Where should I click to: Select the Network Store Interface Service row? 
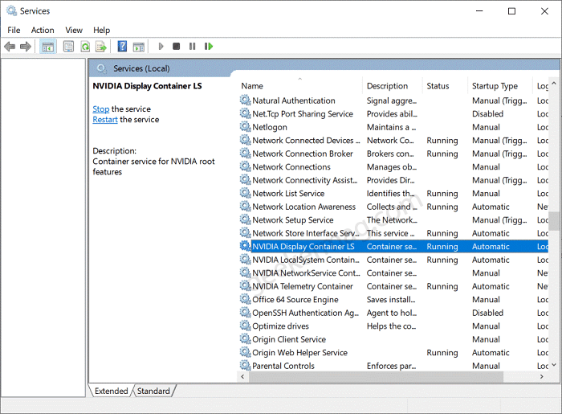click(393, 233)
